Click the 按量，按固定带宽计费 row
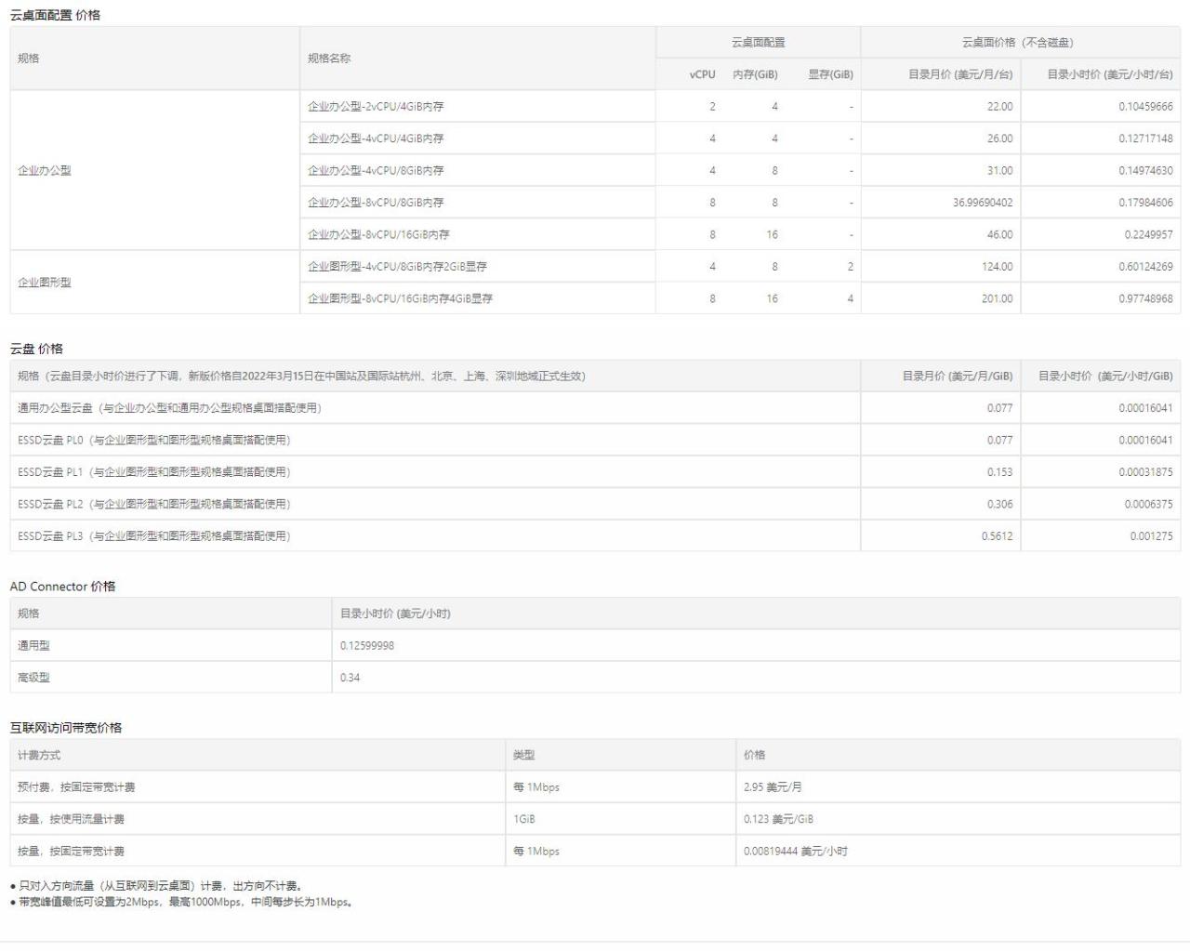This screenshot has width=1190, height=951. (595, 852)
